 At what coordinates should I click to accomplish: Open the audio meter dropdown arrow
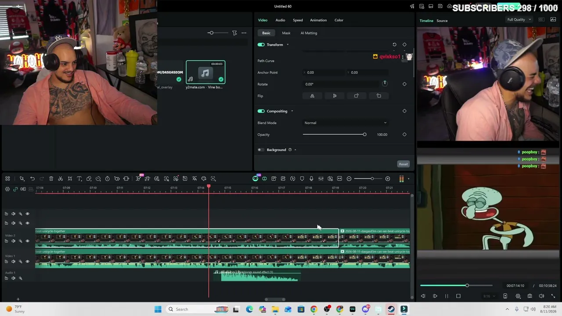pyautogui.click(x=408, y=179)
